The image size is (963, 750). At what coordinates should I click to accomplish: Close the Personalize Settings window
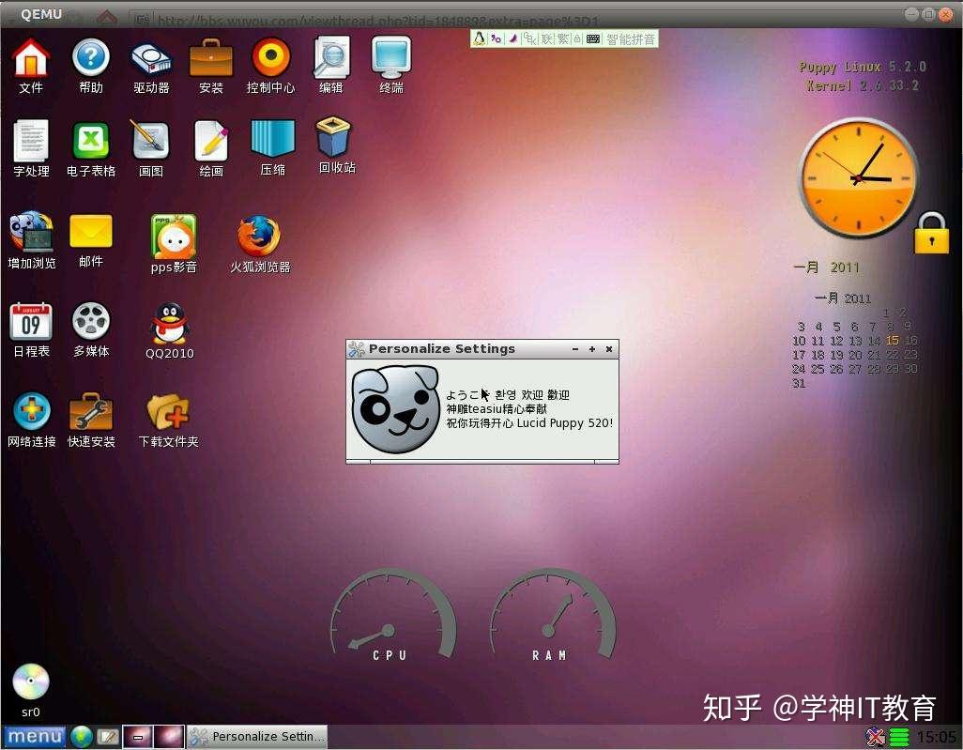pyautogui.click(x=609, y=349)
